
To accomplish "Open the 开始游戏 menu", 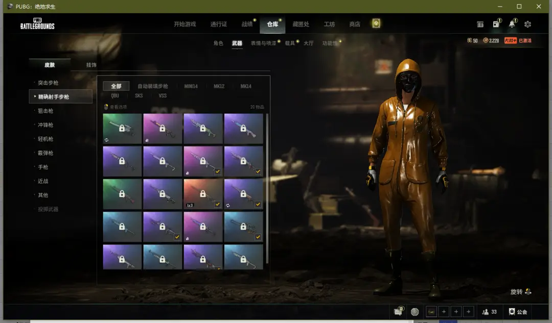I will (x=185, y=24).
